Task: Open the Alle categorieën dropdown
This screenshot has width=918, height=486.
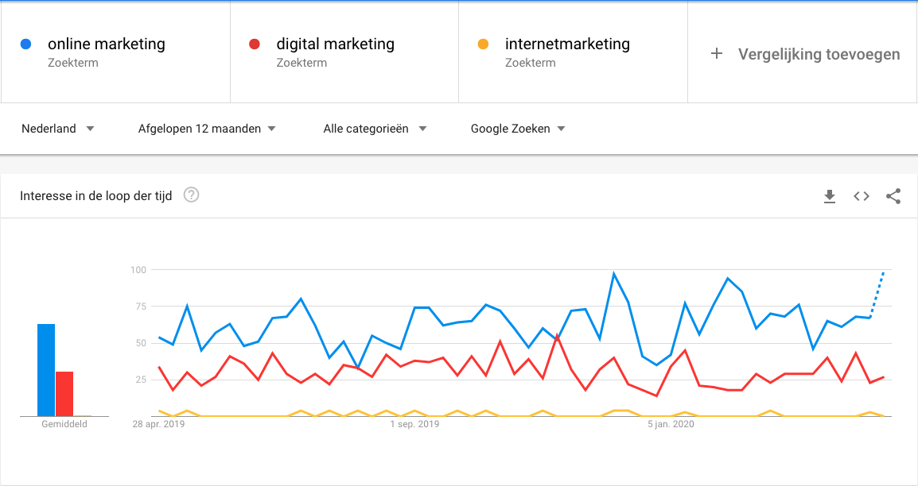Action: [375, 129]
